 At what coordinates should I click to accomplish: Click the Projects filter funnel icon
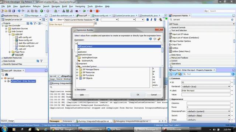[x=35, y=23]
